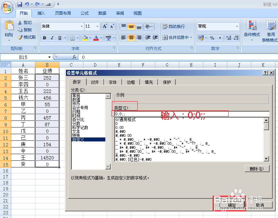Switch to the 公式 ribbon tab
Screen dimensions: 278x218
pyautogui.click(x=85, y=13)
